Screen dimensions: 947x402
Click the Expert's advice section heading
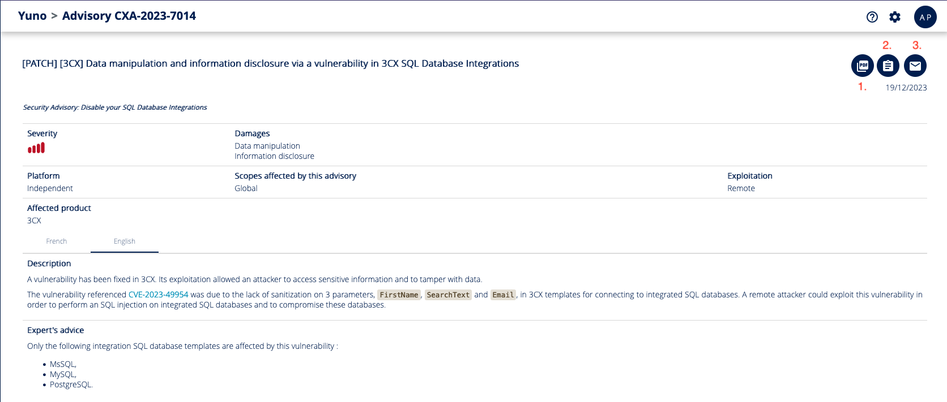(56, 330)
